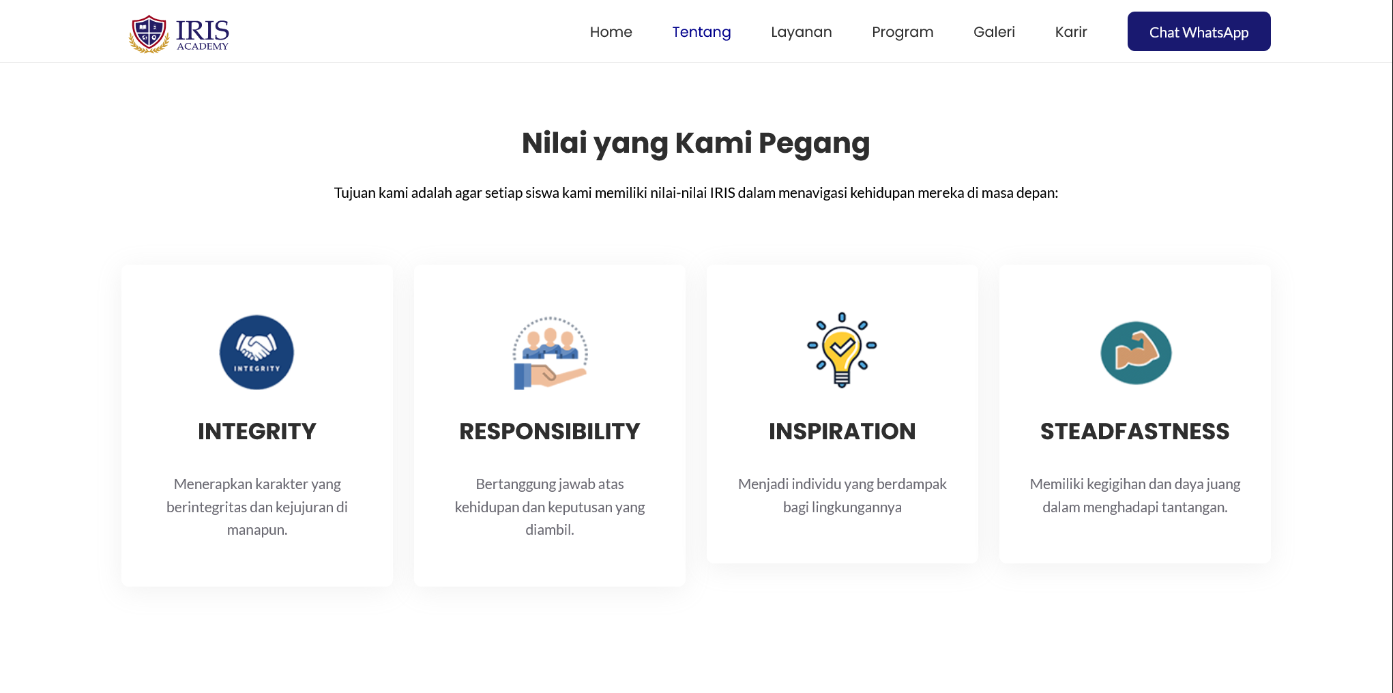Go to the Galeri page

pyautogui.click(x=994, y=32)
